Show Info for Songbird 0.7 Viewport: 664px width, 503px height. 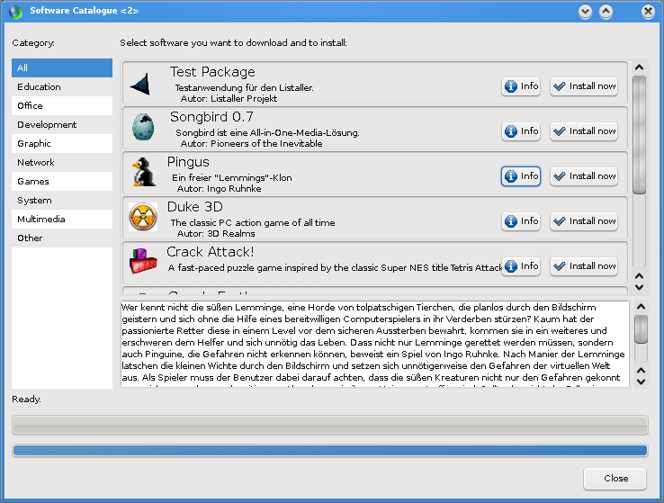tap(521, 131)
